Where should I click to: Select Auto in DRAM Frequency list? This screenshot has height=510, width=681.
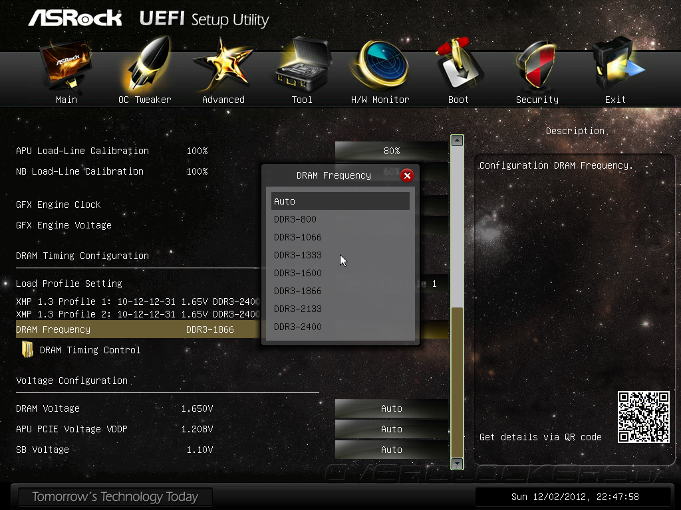tap(340, 201)
